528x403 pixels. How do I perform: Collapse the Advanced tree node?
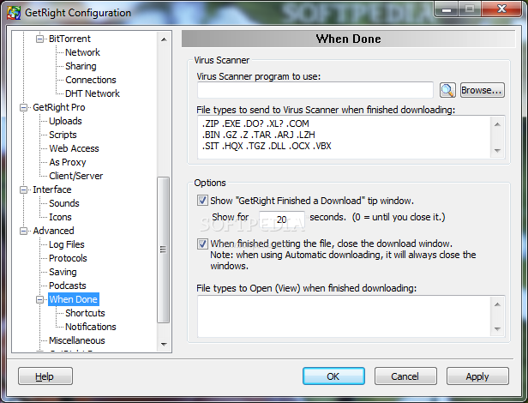[24, 231]
